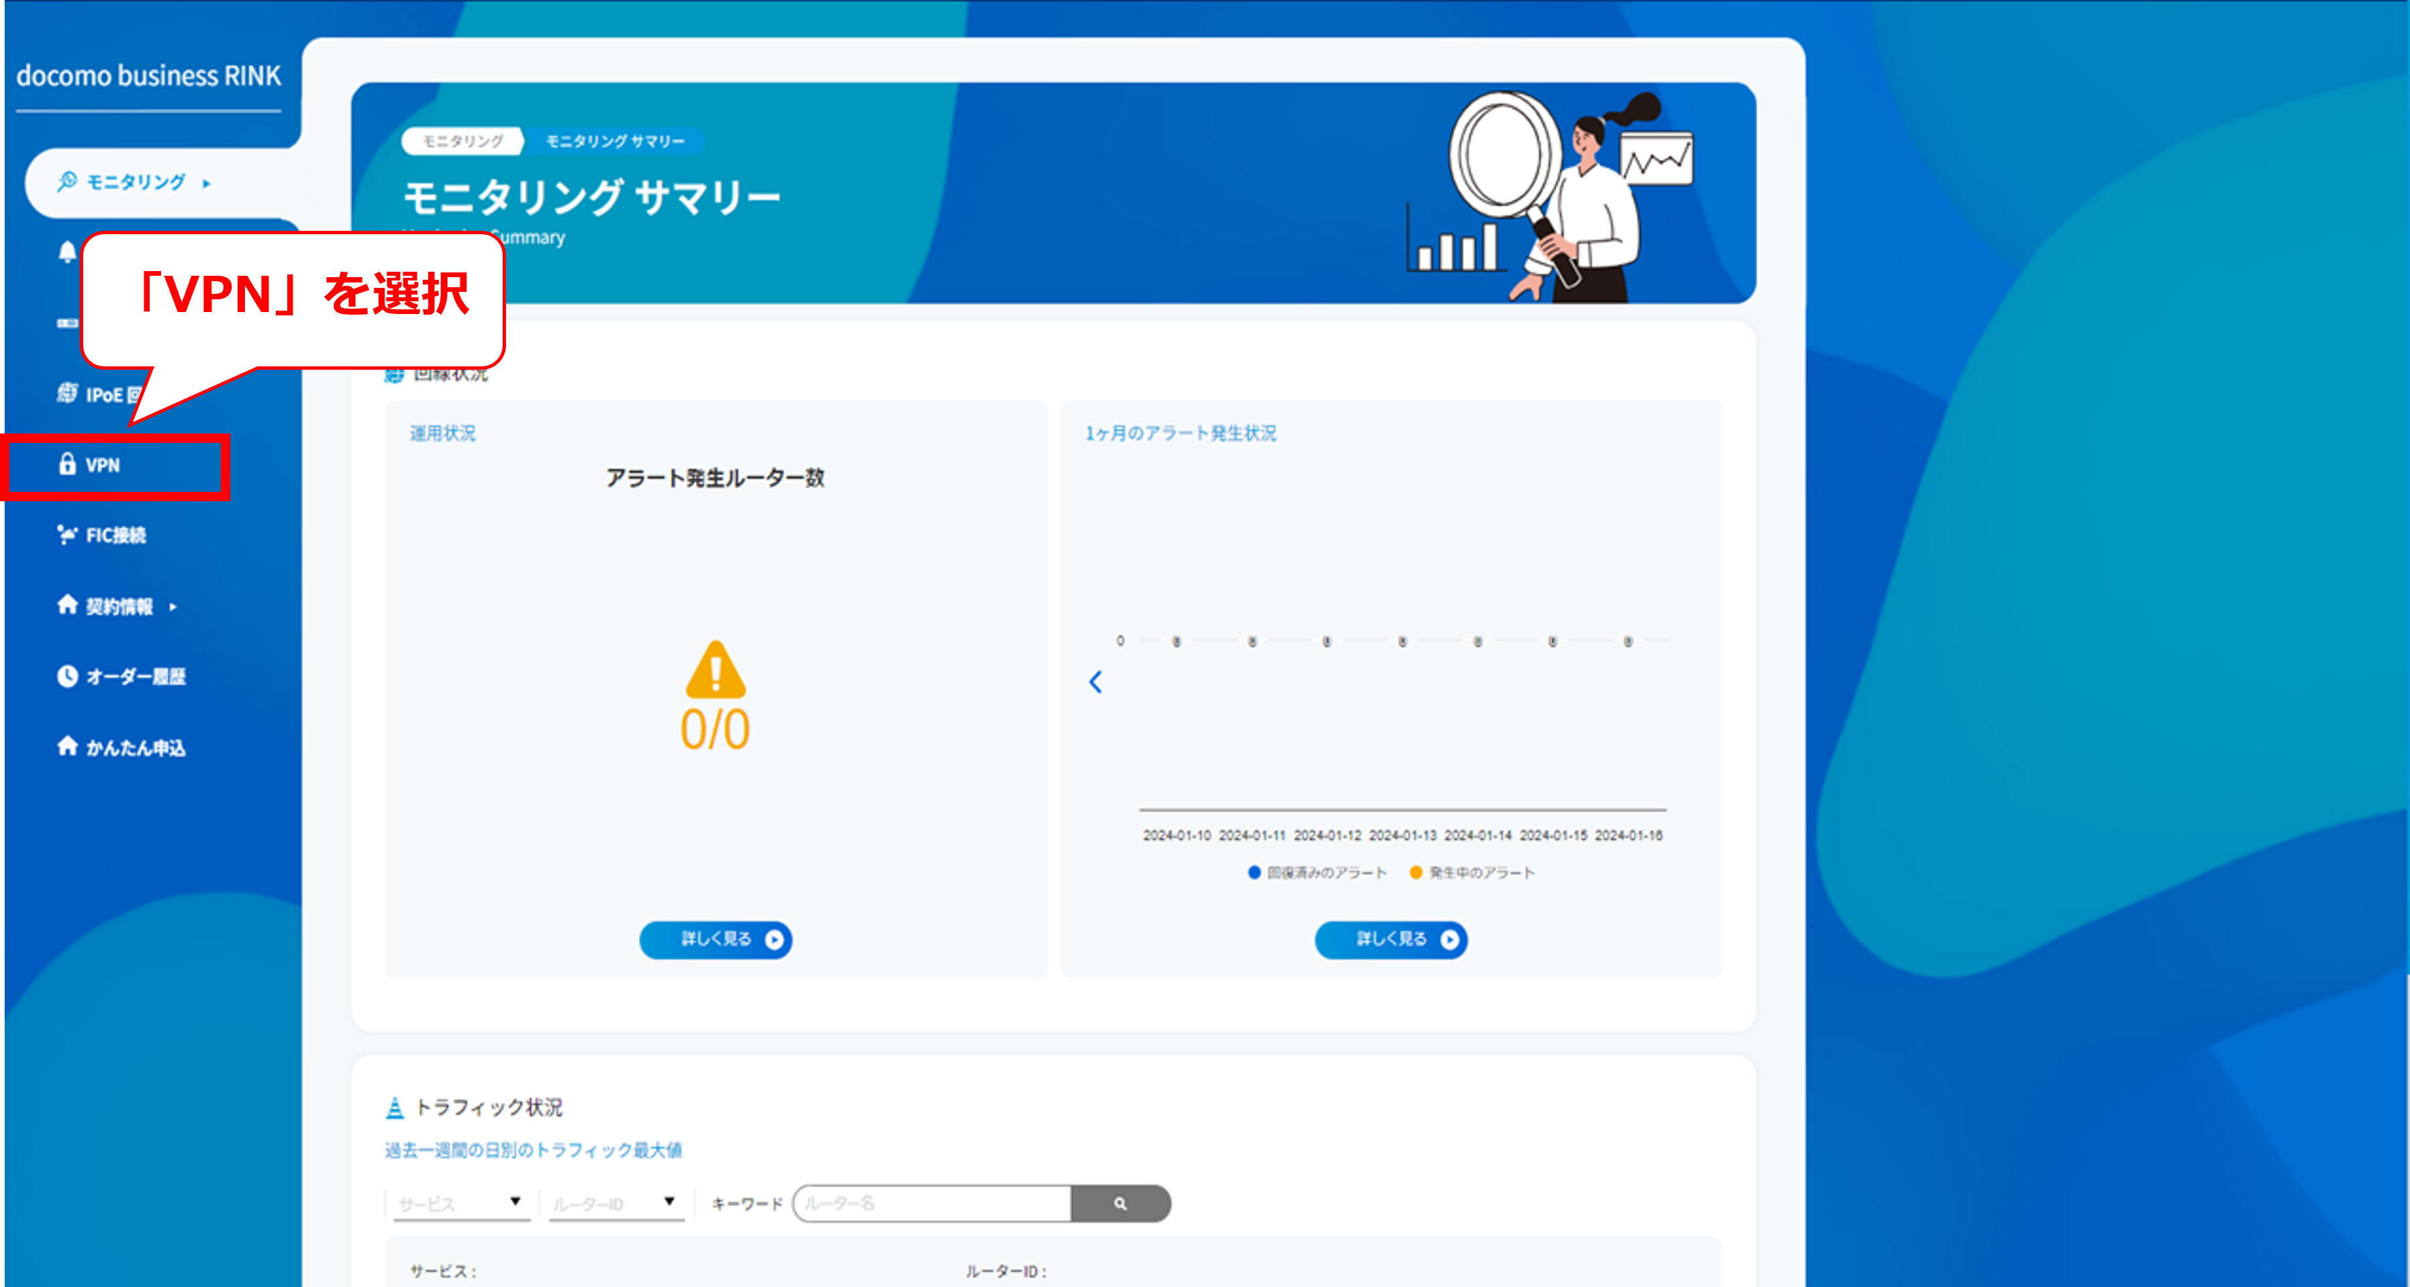Click the ルーター名 keyword input field
This screenshot has width=2410, height=1287.
(932, 1204)
